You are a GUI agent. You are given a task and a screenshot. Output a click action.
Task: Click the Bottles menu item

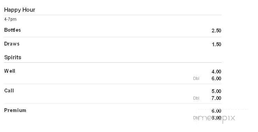12,30
